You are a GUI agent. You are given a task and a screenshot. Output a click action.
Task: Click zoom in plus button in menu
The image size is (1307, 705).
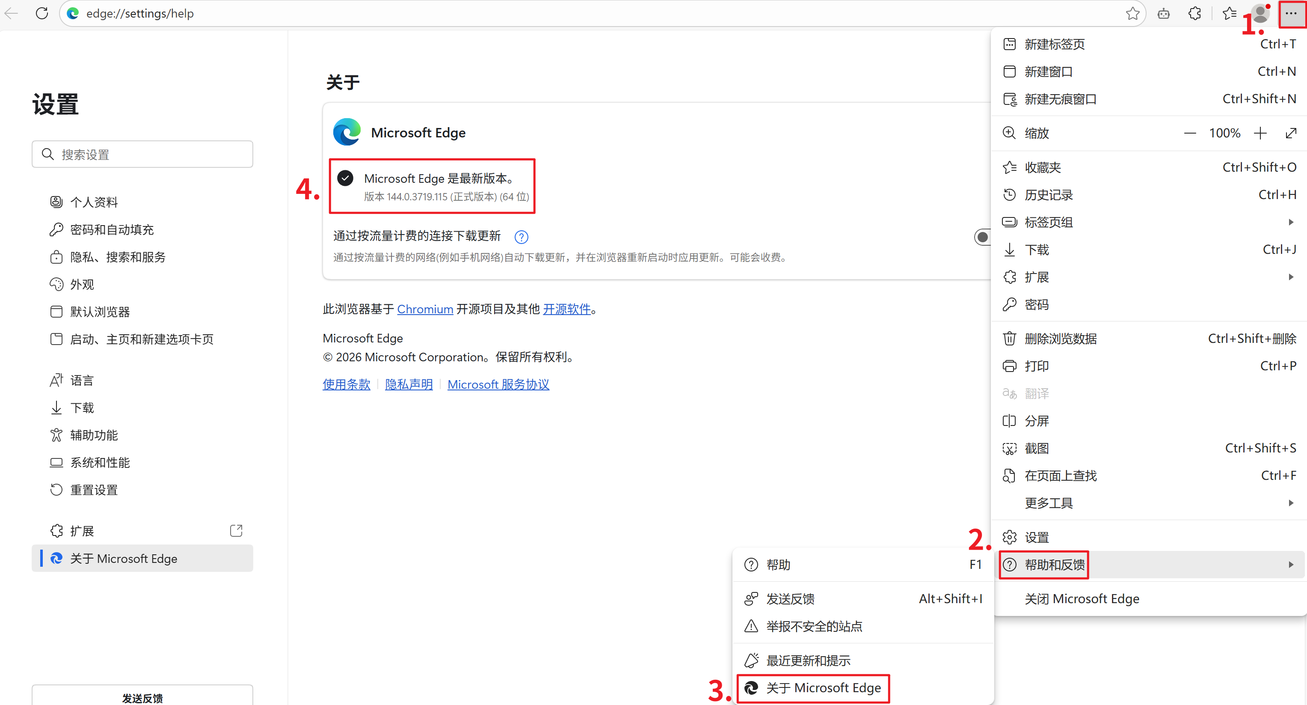pos(1260,133)
